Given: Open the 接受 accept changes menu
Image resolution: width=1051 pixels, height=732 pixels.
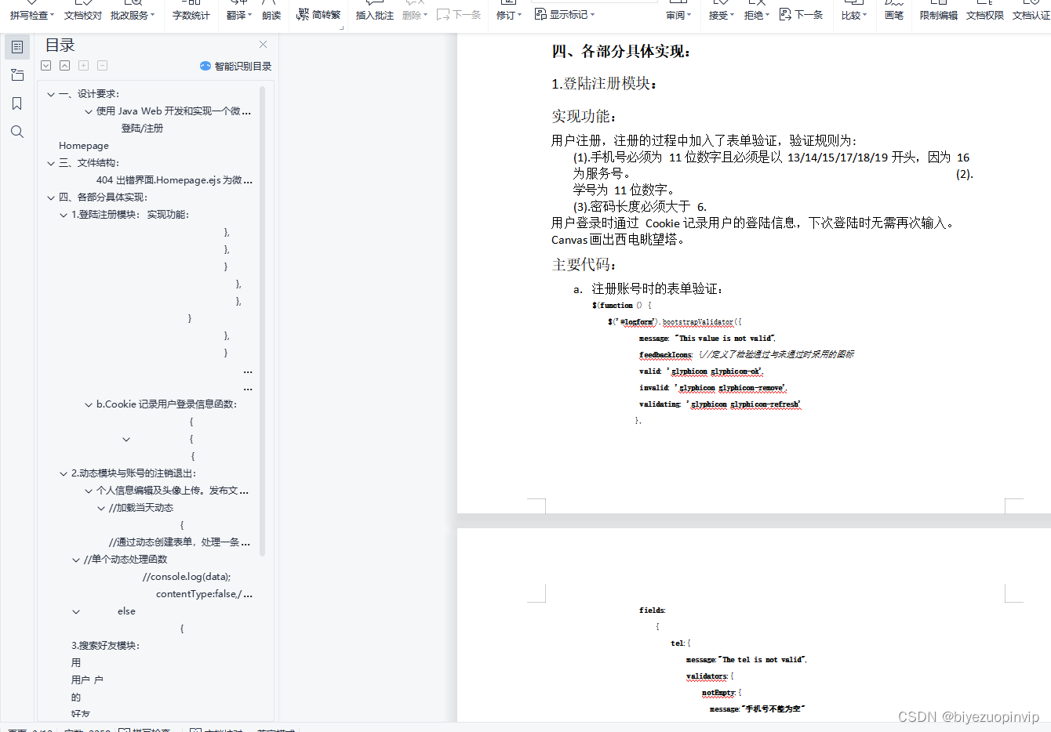Looking at the screenshot, I should click(x=721, y=14).
